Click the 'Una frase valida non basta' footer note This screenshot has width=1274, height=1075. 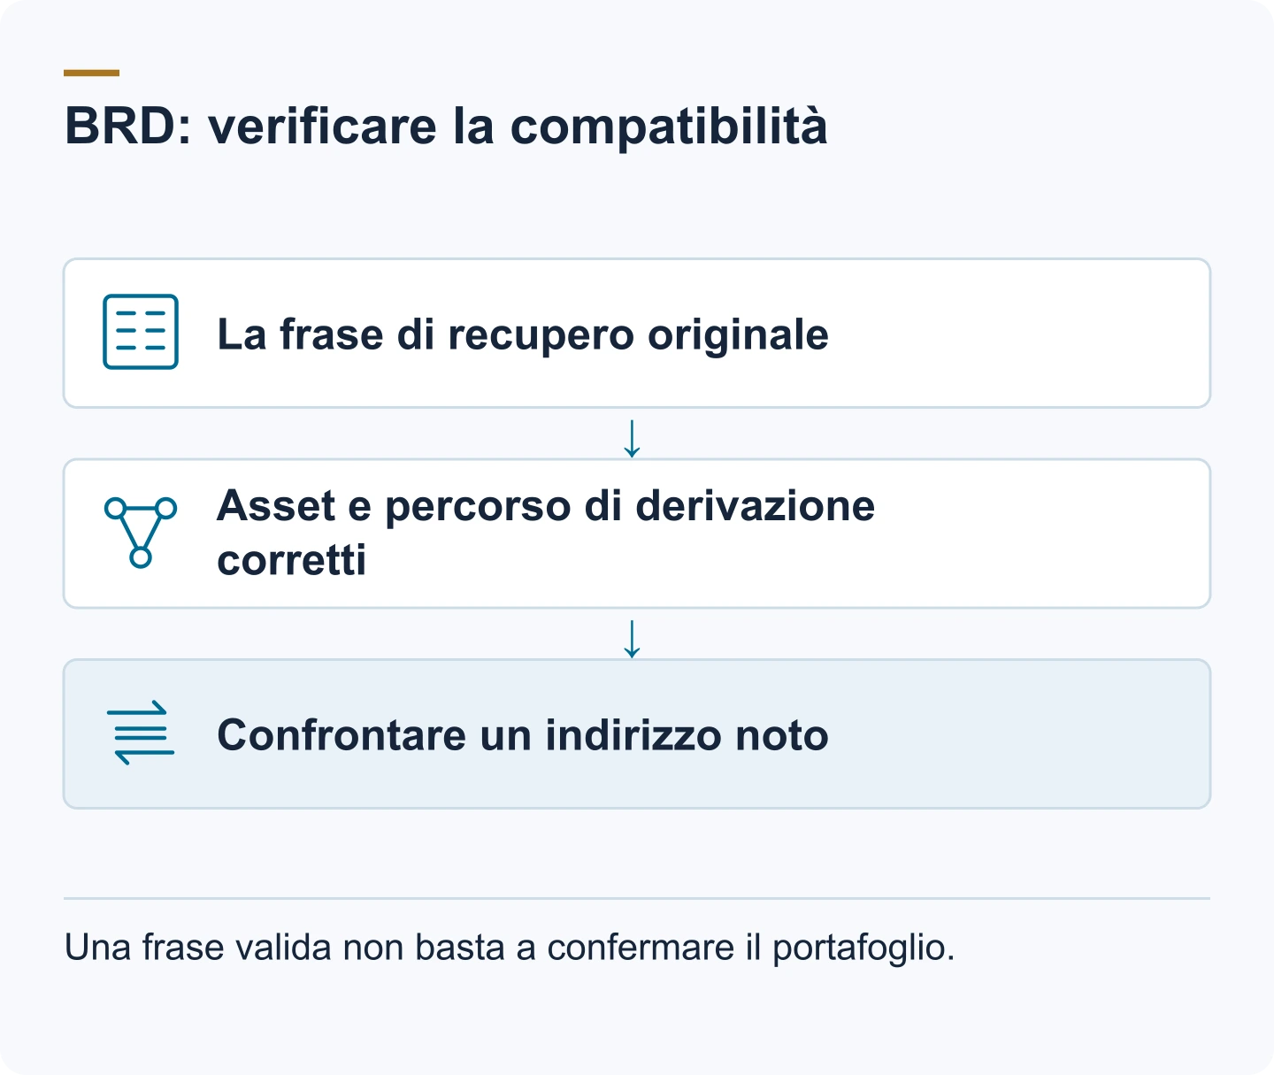pos(510,948)
